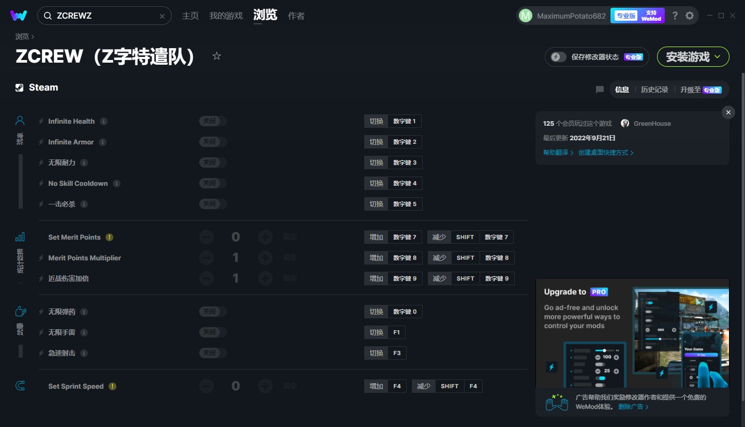Clear the search box with the X icon

click(x=162, y=16)
